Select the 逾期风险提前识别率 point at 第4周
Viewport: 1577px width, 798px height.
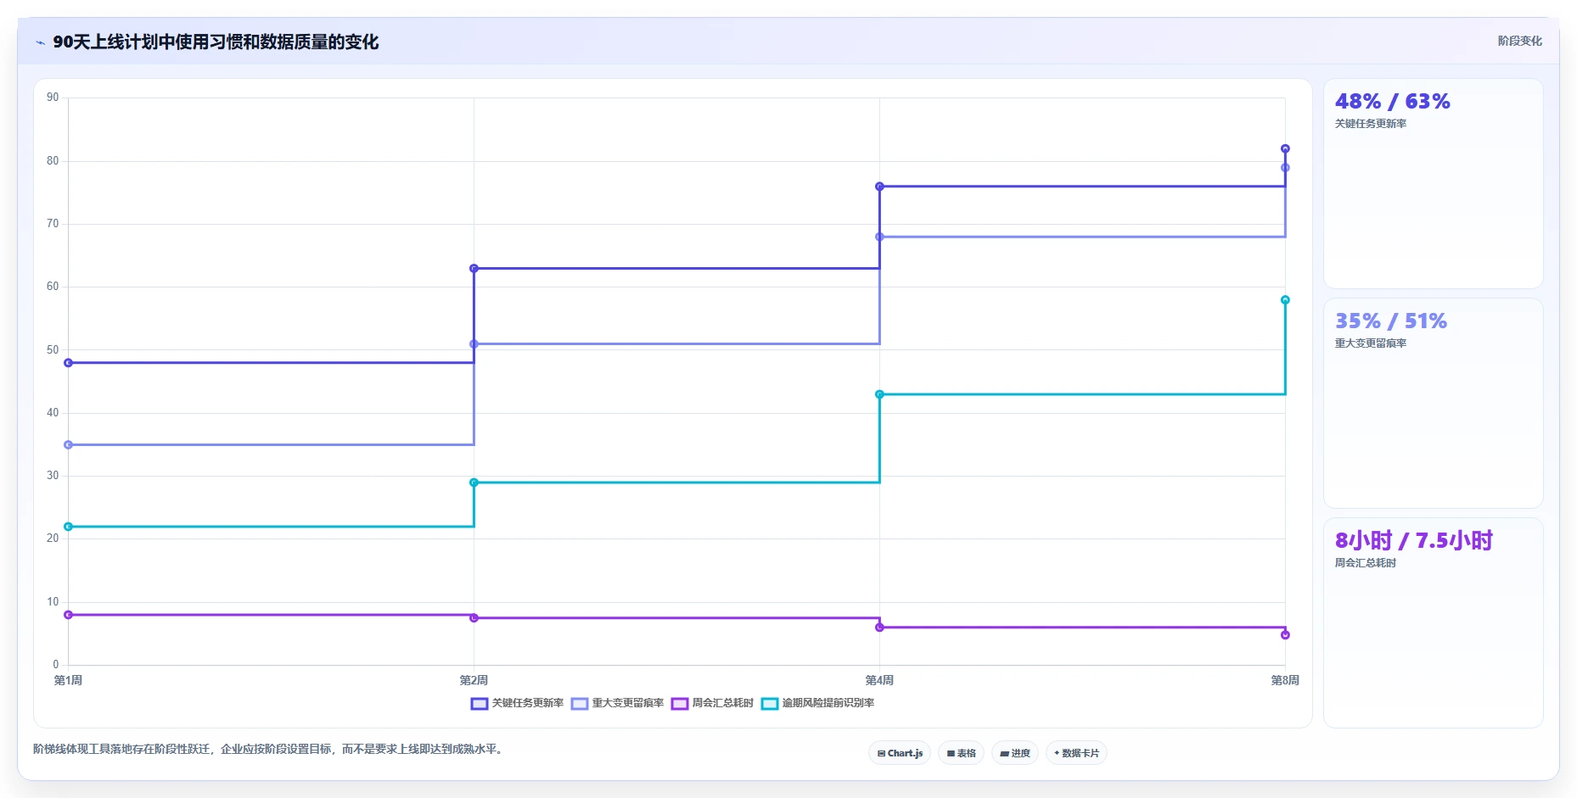pos(879,394)
